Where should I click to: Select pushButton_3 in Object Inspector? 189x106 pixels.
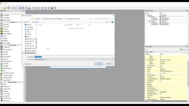tap(155, 23)
